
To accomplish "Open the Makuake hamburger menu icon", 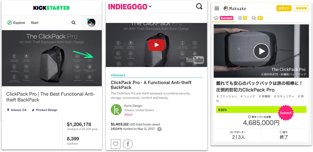I will click(x=217, y=8).
